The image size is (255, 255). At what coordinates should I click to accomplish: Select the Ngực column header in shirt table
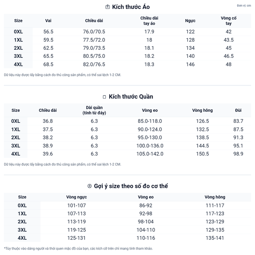click(x=190, y=21)
